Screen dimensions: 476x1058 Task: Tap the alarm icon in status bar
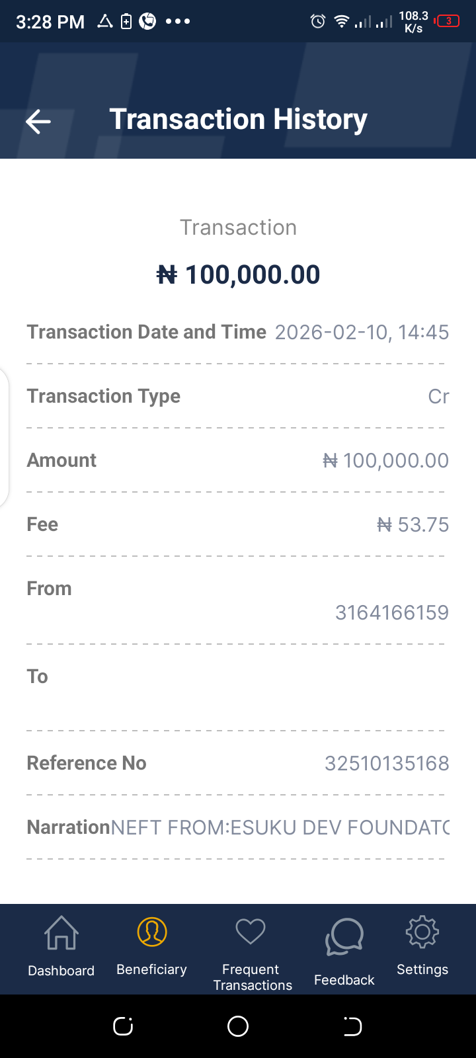318,22
